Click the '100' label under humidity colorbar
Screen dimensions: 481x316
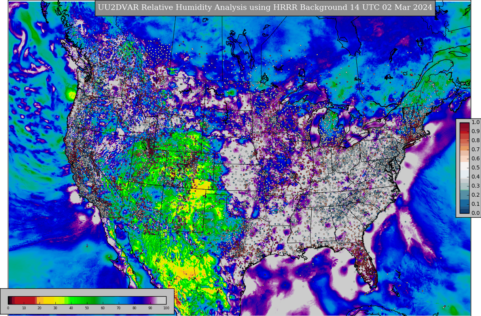[x=166, y=308]
